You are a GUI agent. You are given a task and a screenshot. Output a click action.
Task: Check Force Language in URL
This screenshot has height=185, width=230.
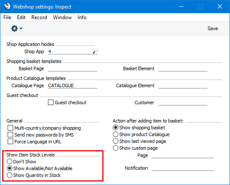(10, 142)
